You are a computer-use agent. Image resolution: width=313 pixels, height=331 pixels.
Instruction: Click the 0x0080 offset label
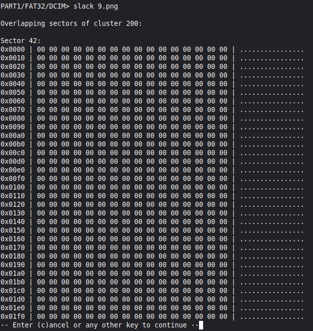point(13,118)
